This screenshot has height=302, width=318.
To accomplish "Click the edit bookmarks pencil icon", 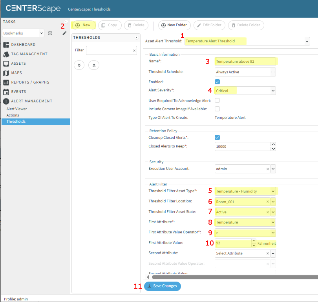I will point(64,33).
